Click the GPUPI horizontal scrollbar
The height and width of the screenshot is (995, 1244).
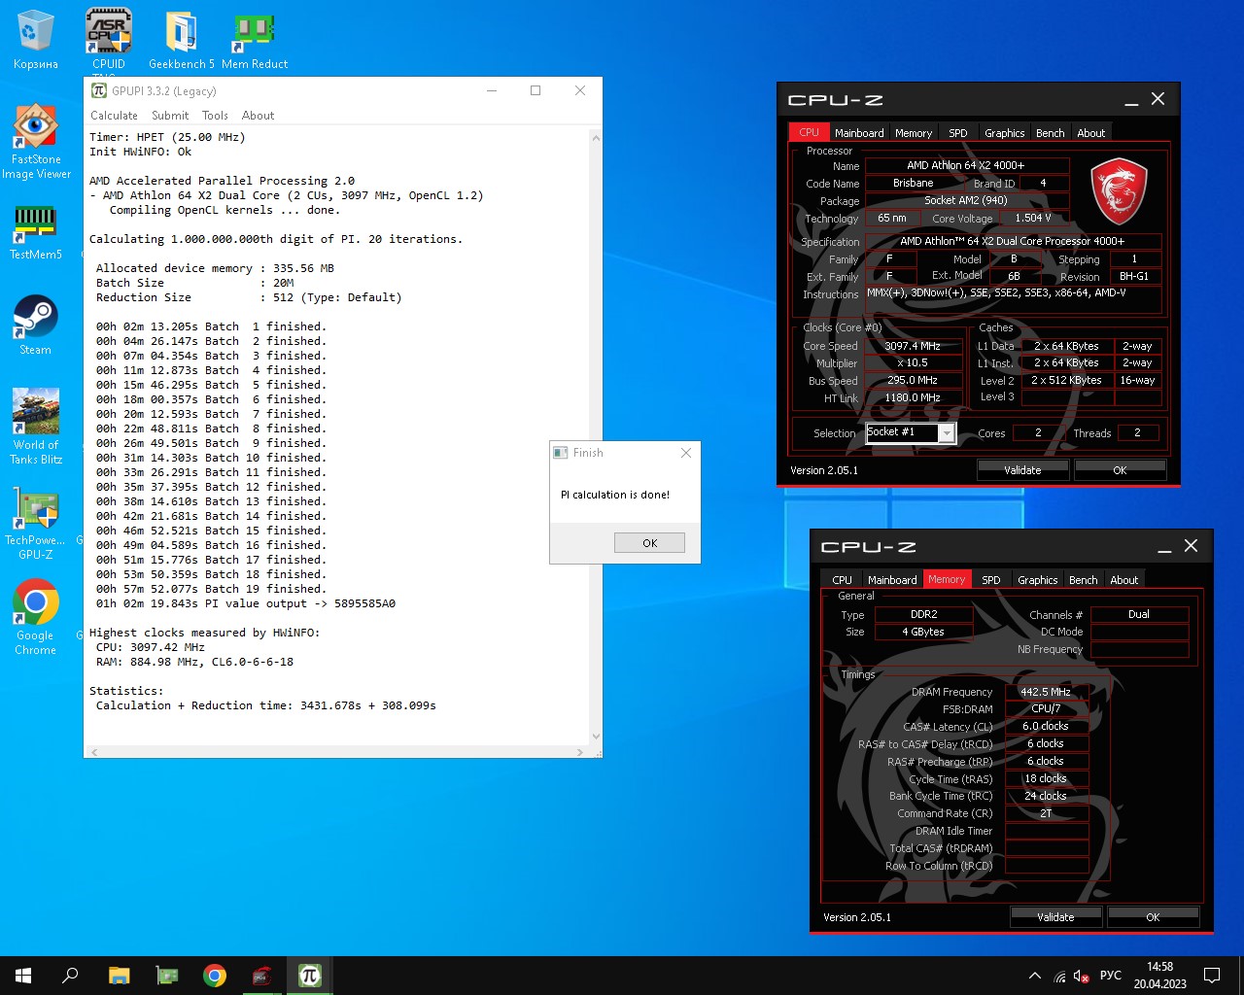coord(337,752)
